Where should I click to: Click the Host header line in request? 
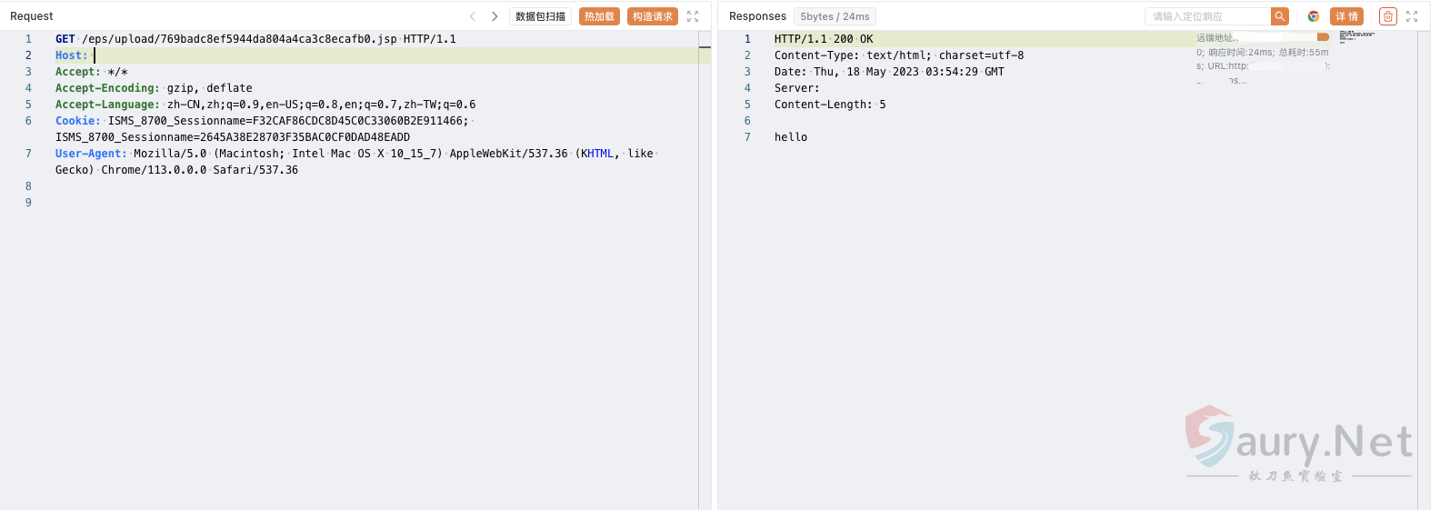pyautogui.click(x=72, y=55)
